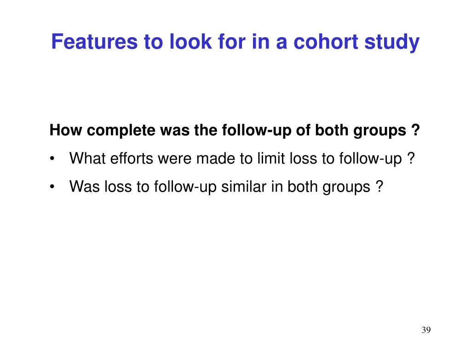
Task: Click 'both groups' in the second bullet
Action: [x=328, y=187]
